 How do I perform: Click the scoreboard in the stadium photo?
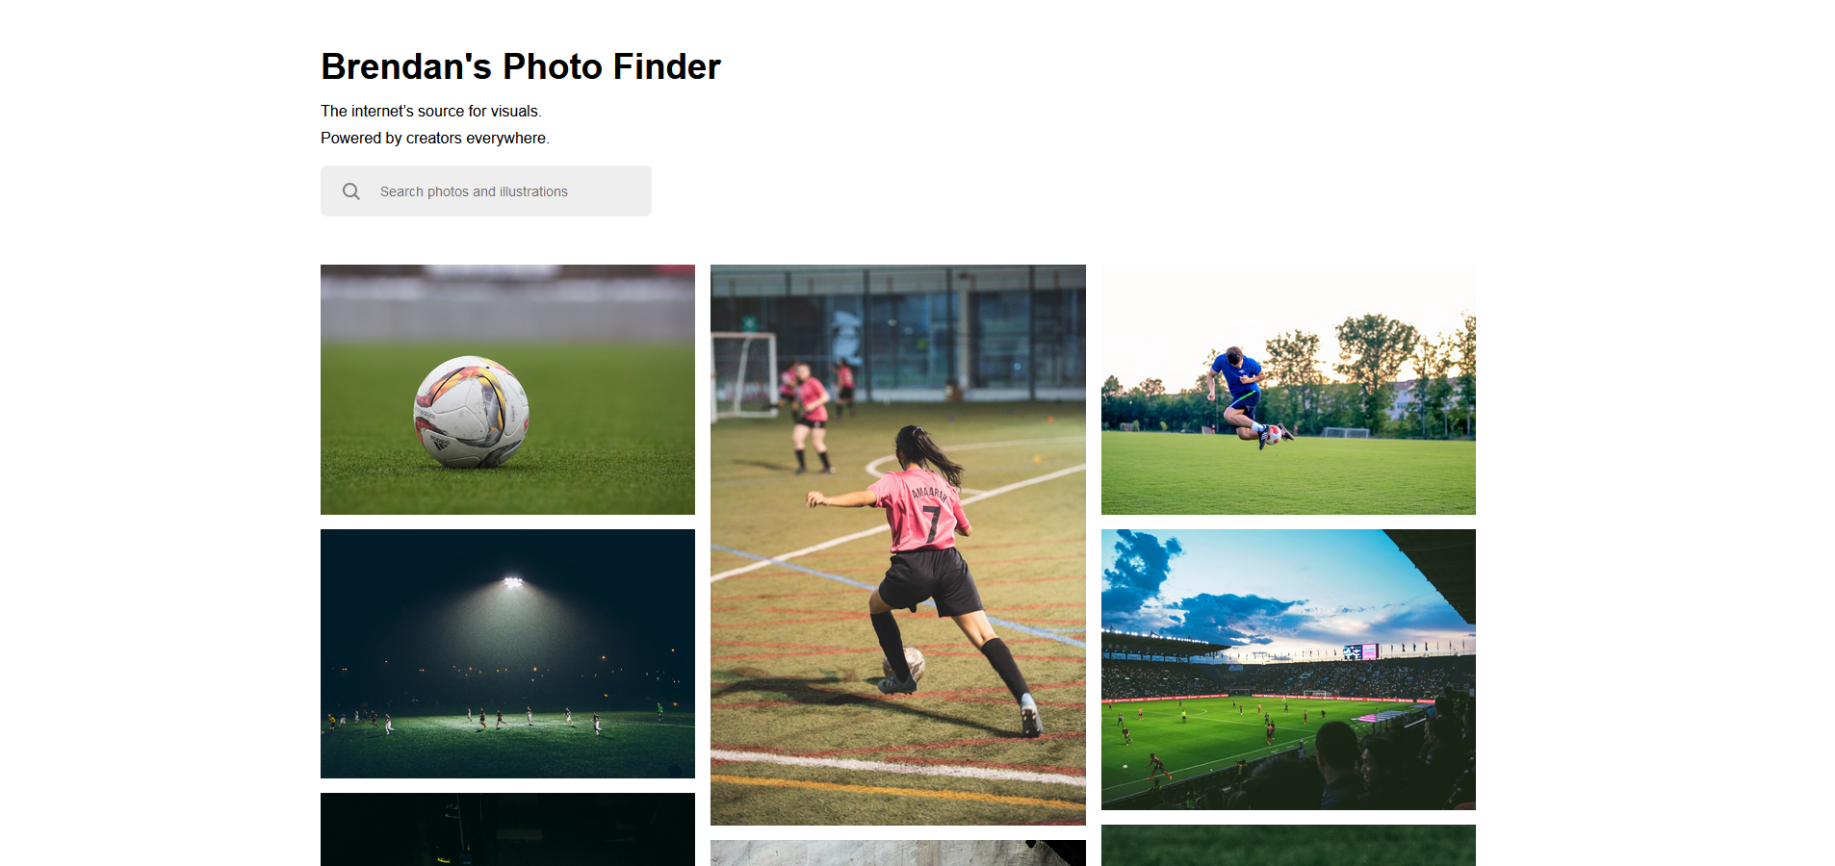point(1360,652)
